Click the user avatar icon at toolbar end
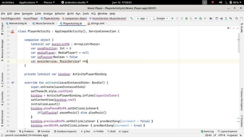The image size is (244, 137). [x=241, y=18]
